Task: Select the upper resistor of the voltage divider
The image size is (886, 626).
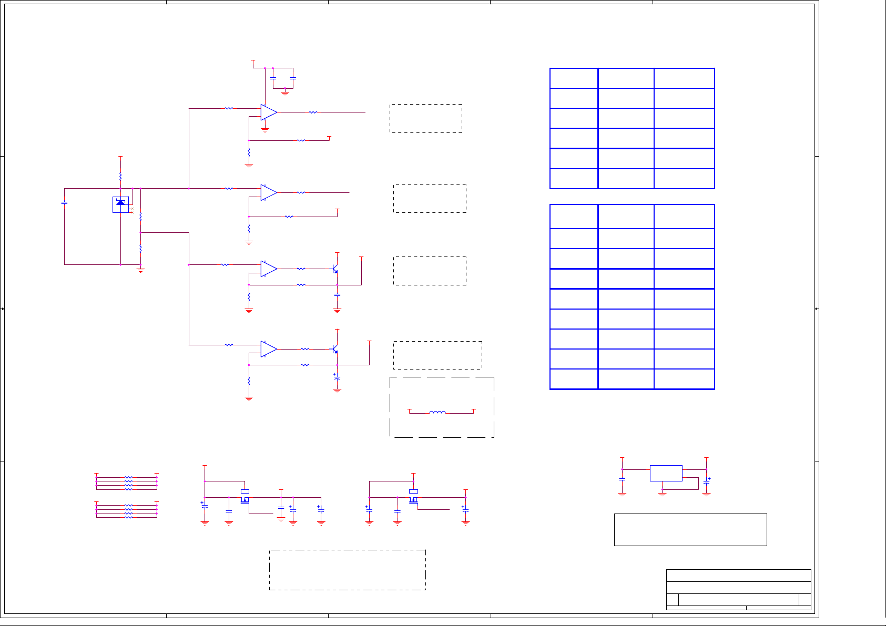Action: click(140, 217)
